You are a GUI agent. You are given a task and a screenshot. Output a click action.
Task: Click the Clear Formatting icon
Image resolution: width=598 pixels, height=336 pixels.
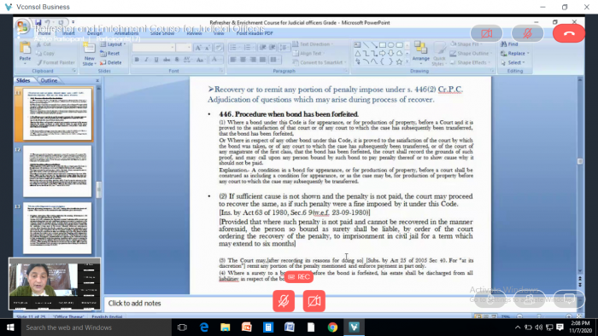pyautogui.click(x=219, y=48)
